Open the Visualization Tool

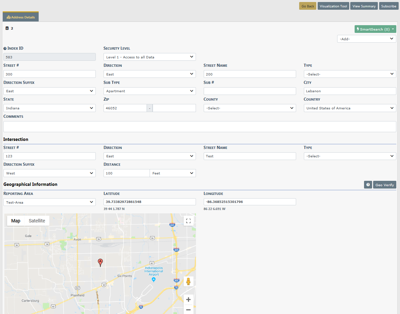333,6
